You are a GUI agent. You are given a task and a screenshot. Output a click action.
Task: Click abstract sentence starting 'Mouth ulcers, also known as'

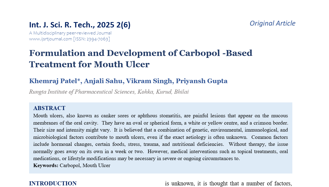pyautogui.click(x=161, y=116)
